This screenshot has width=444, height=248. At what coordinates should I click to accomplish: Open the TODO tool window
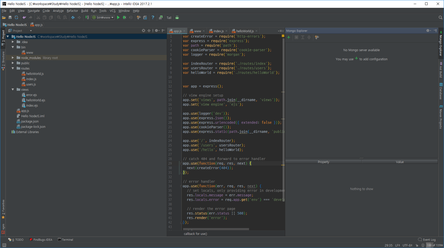coord(16,240)
